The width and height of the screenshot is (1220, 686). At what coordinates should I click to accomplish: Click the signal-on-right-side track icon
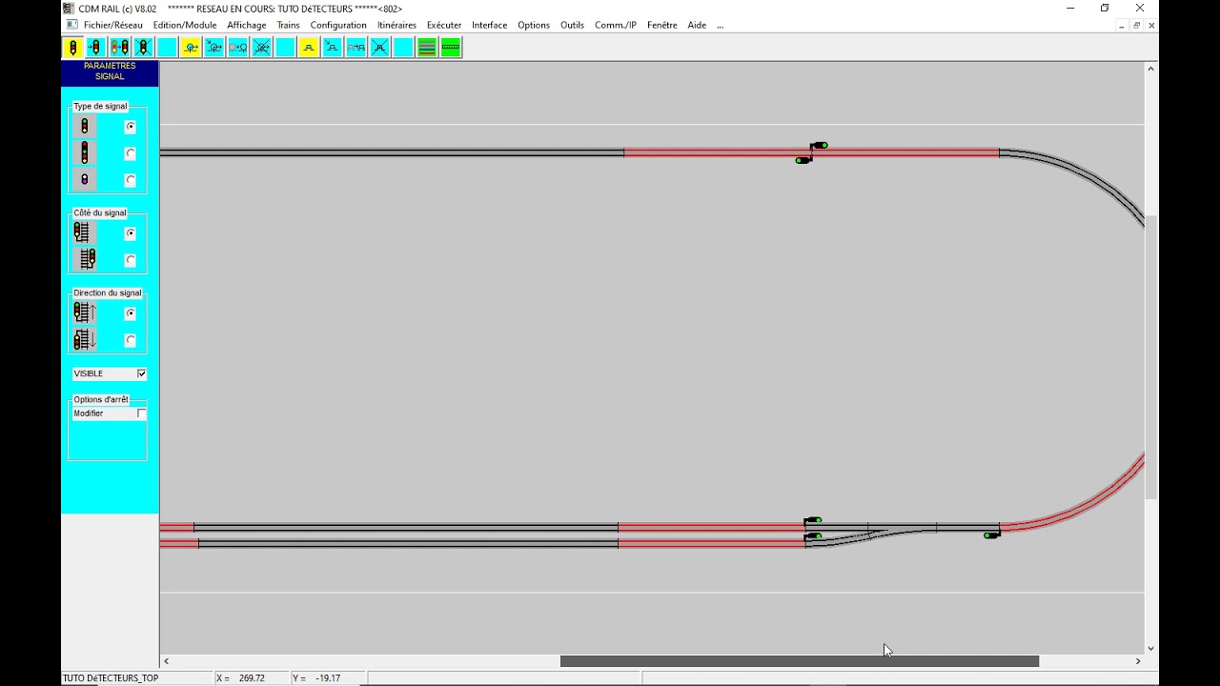pos(85,259)
